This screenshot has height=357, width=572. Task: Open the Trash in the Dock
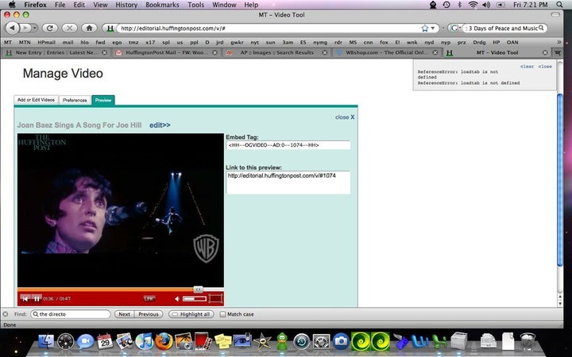tap(528, 342)
